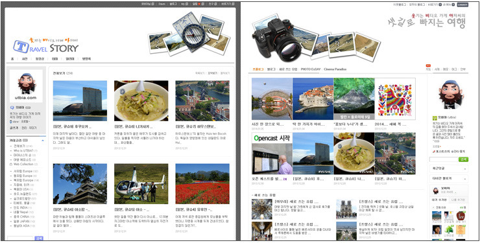Open the red flower field thumbnail

tap(202, 183)
